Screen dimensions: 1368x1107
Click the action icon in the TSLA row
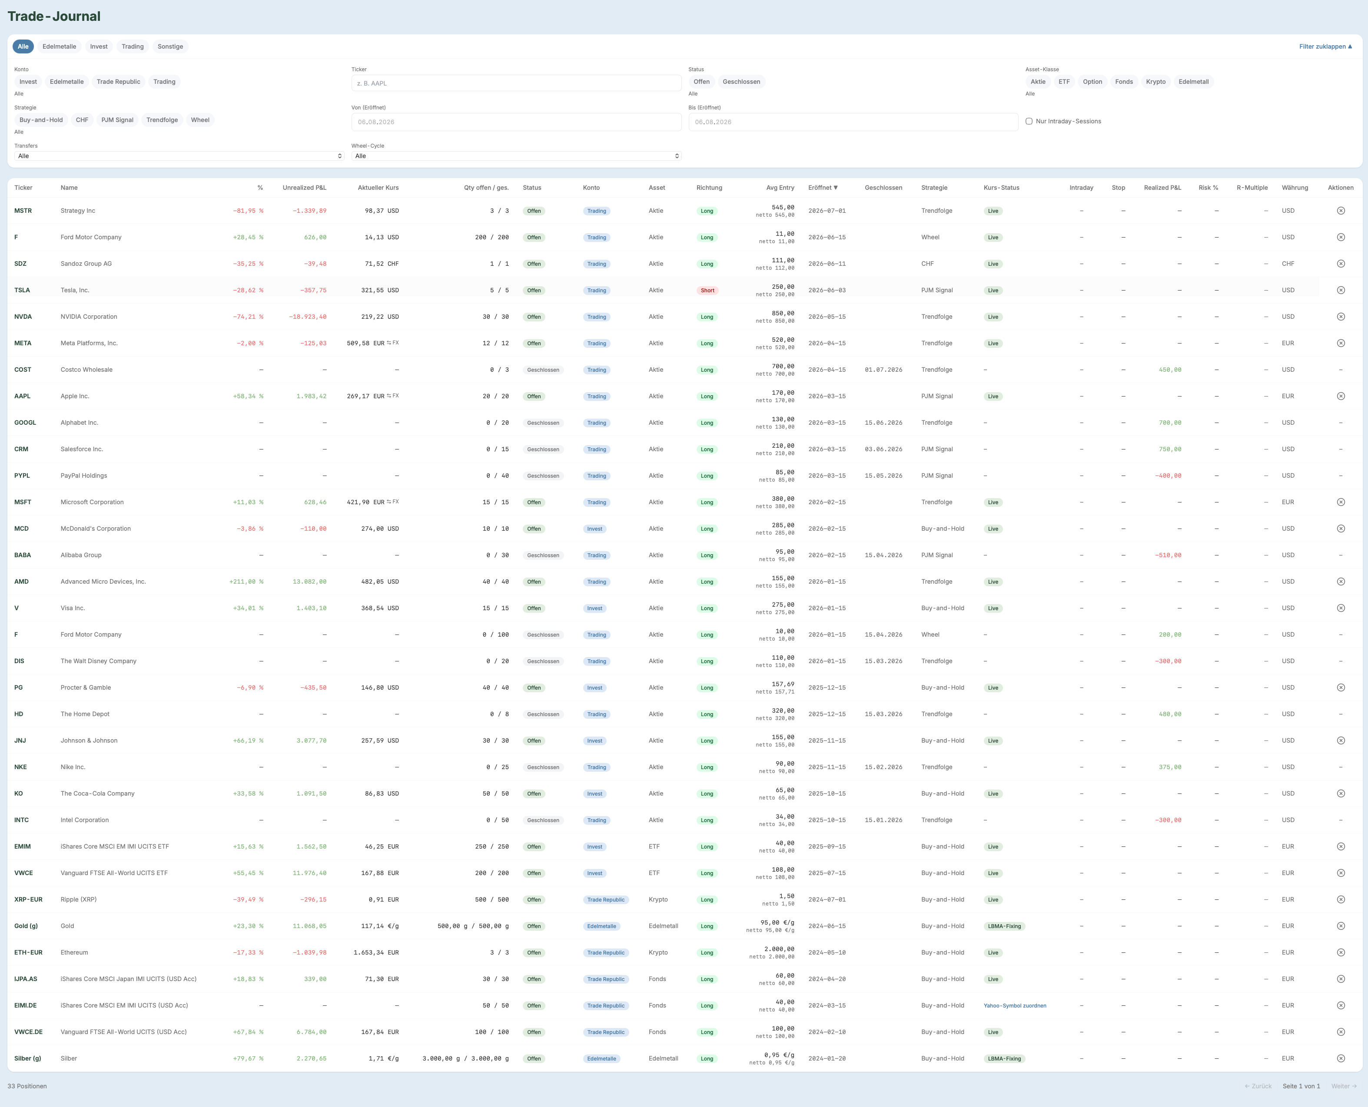pos(1341,290)
